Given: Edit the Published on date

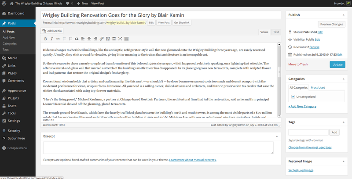Looking at the screenshot, I should pos(340,54).
